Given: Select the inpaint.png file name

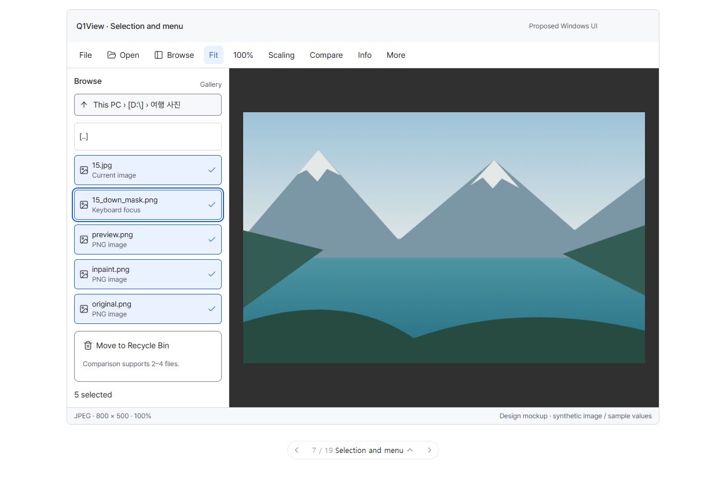Looking at the screenshot, I should 111,270.
